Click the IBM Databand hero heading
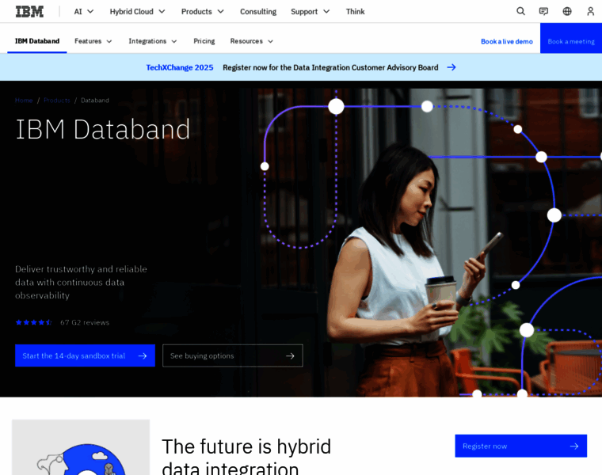This screenshot has height=475, width=602. 103,129
